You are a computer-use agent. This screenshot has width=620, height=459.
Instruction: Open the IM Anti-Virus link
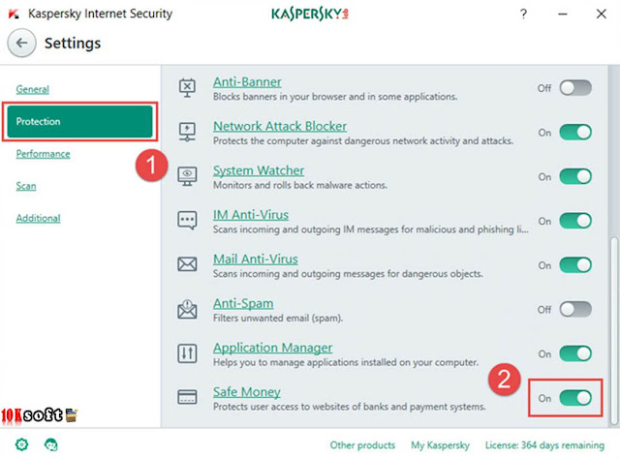coord(251,215)
